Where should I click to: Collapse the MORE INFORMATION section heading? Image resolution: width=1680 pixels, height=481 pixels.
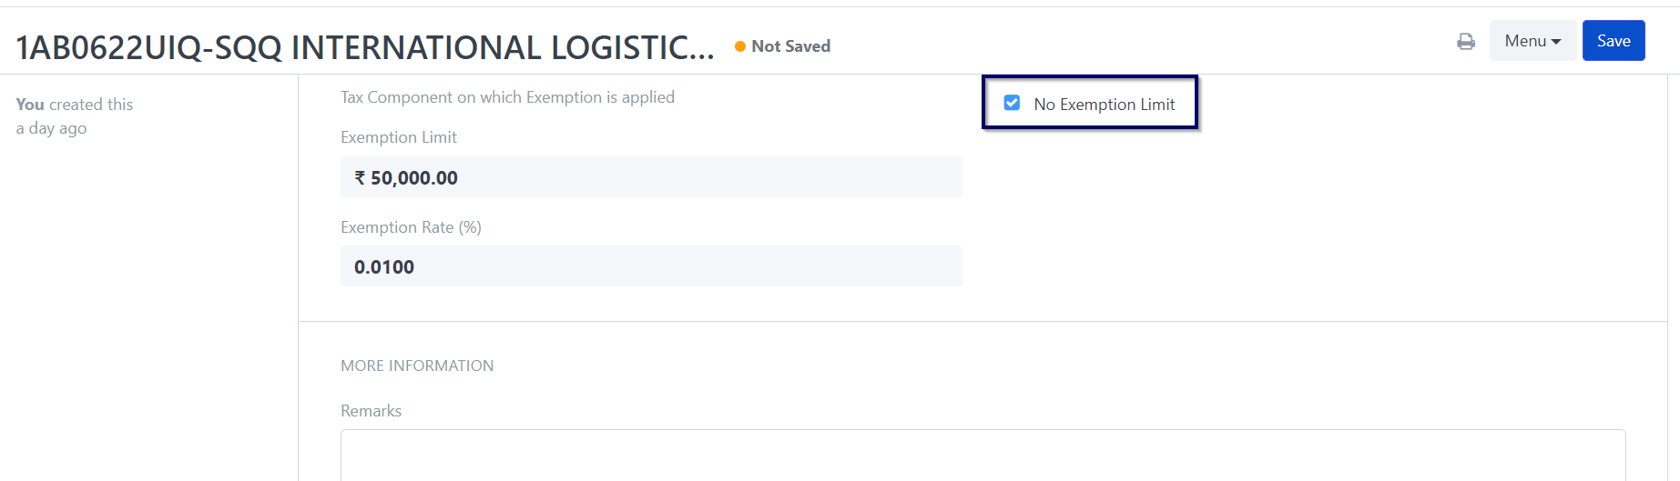[417, 366]
